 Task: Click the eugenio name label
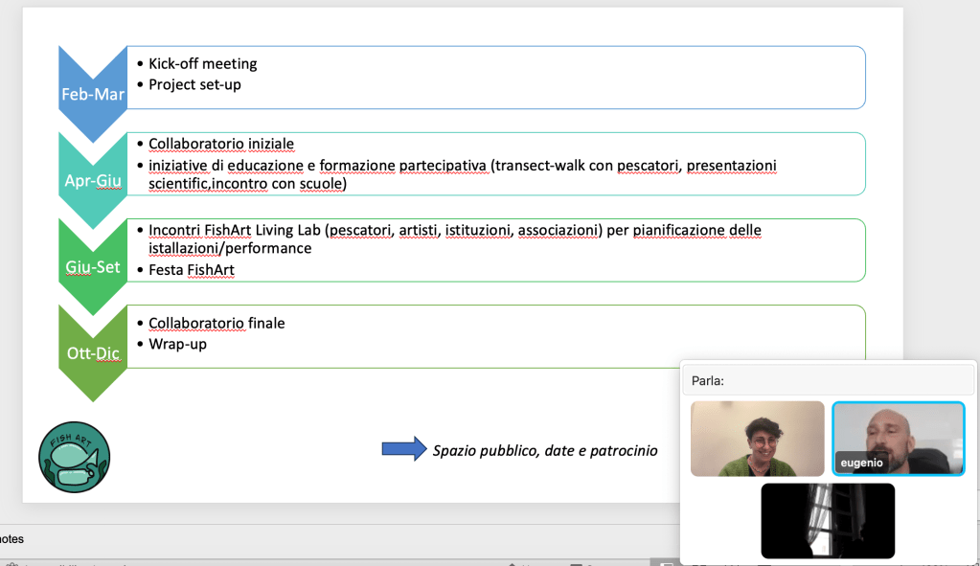[860, 464]
